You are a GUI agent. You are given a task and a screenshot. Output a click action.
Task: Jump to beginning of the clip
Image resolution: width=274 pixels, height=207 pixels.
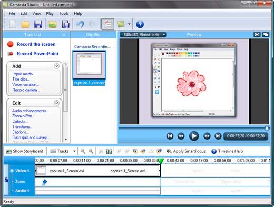pyautogui.click(x=170, y=136)
